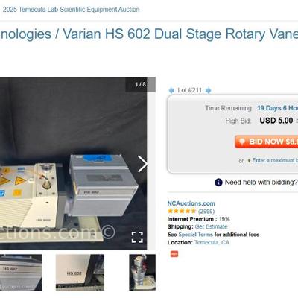Select the second HS 602 label thumbnail

(x=80, y=273)
